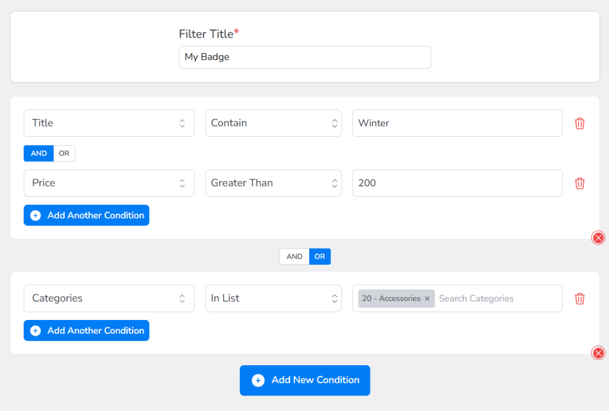Delete the Title contains Winter condition
Screen dimensions: 609x411
click(579, 123)
